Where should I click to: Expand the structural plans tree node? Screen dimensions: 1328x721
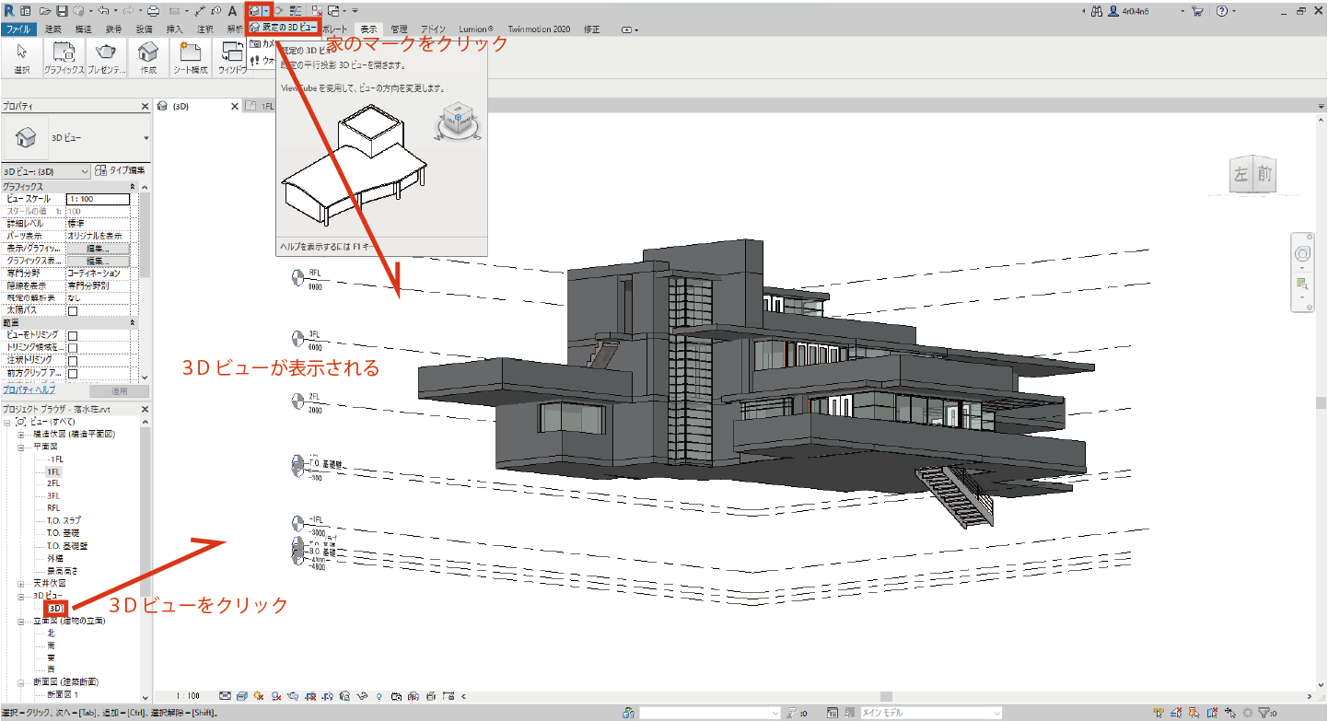click(x=21, y=434)
